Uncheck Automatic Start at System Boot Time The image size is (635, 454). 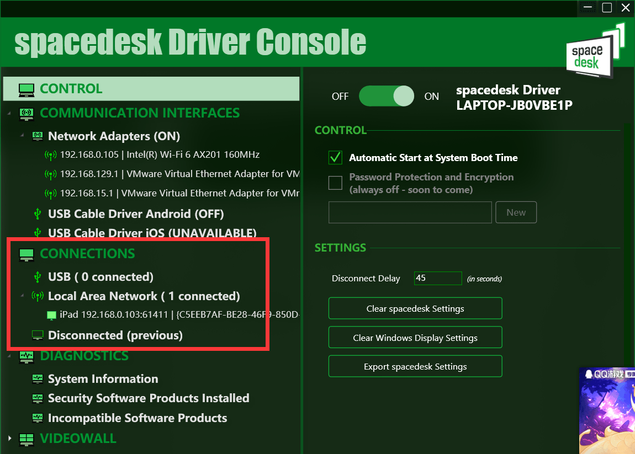coord(335,157)
